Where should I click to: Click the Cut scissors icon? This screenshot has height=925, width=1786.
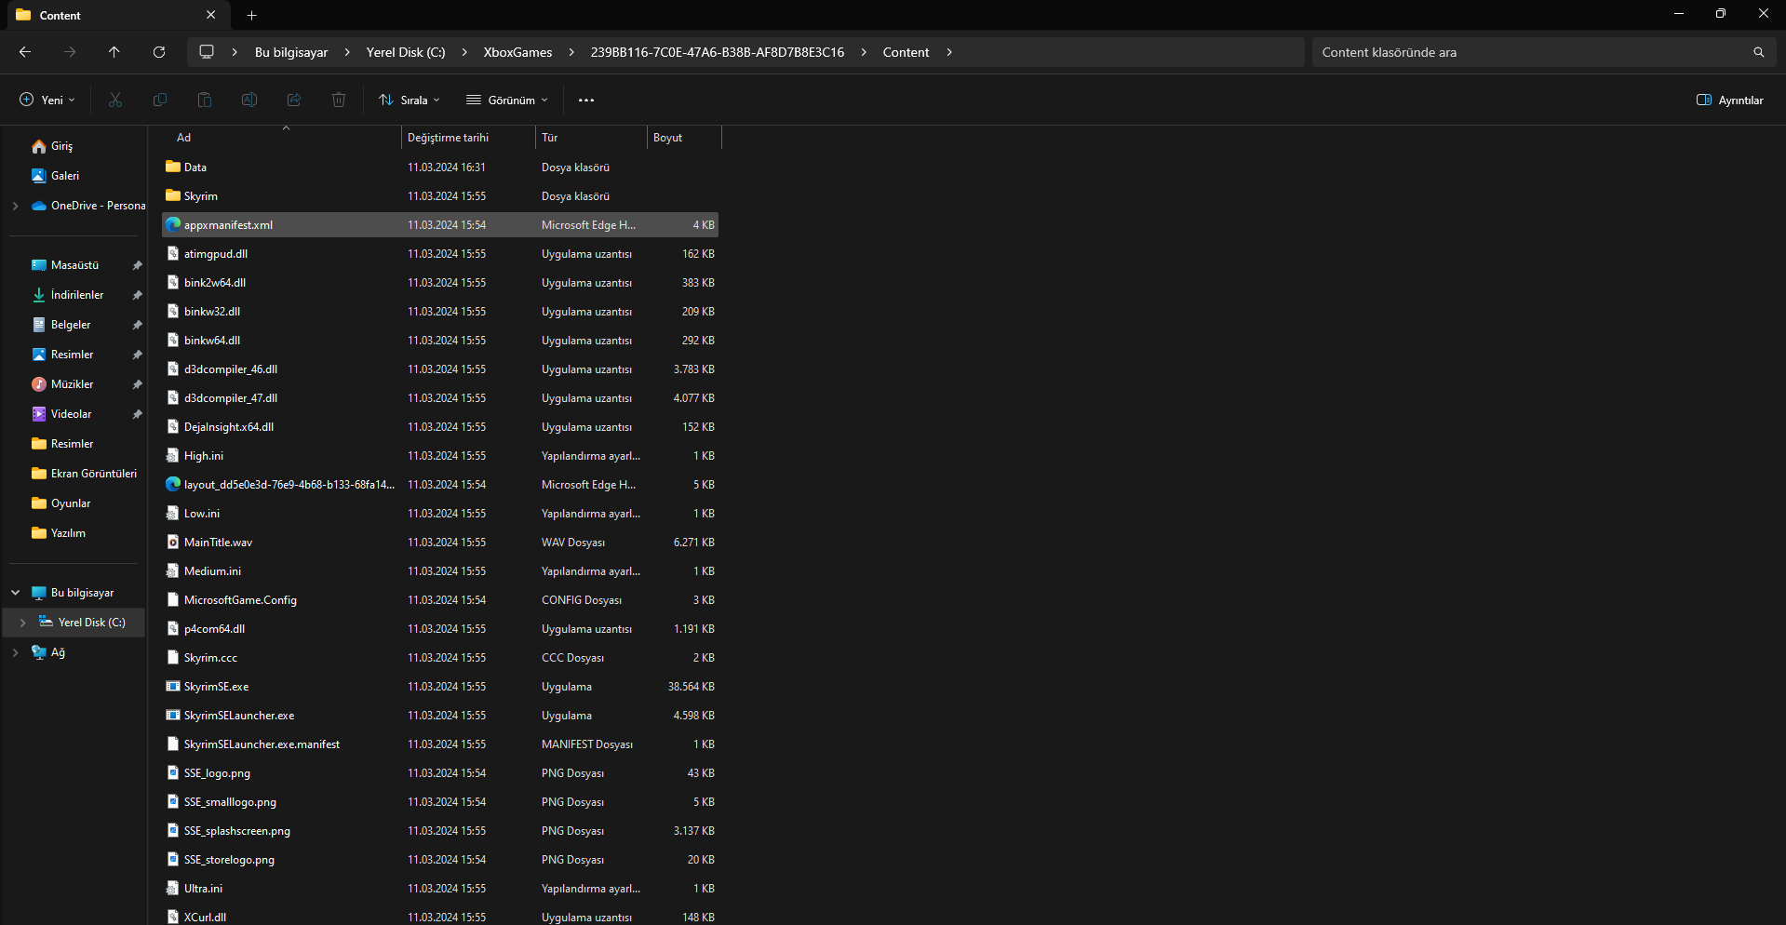pos(115,100)
